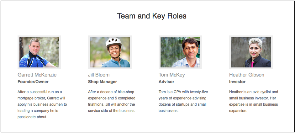Click the Advisor role label
The height and width of the screenshot is (133, 295).
point(166,82)
